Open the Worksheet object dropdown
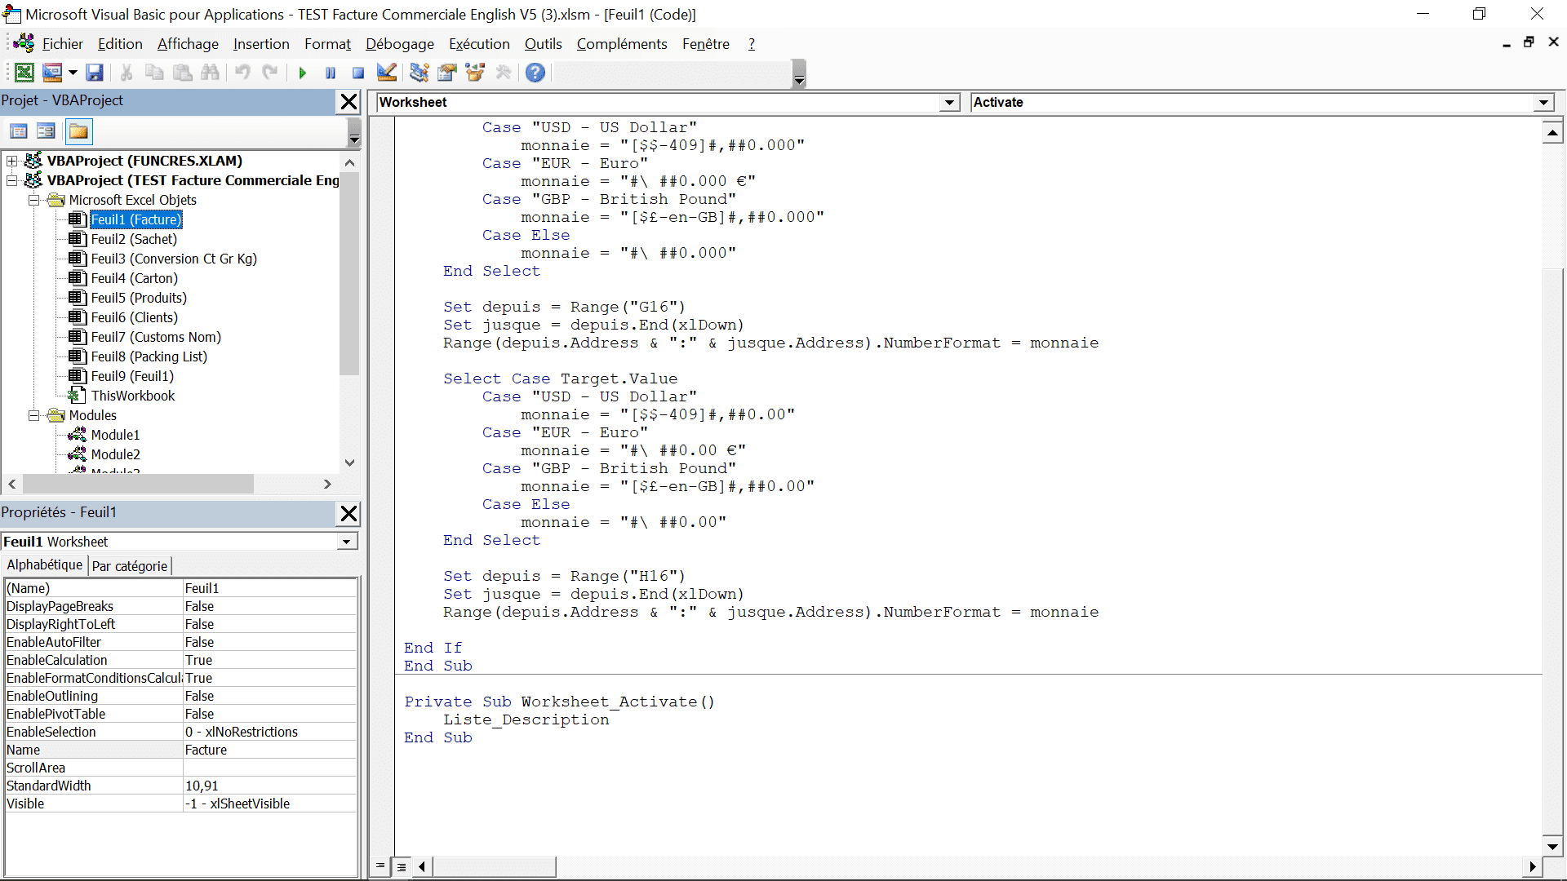The width and height of the screenshot is (1567, 881). (948, 103)
